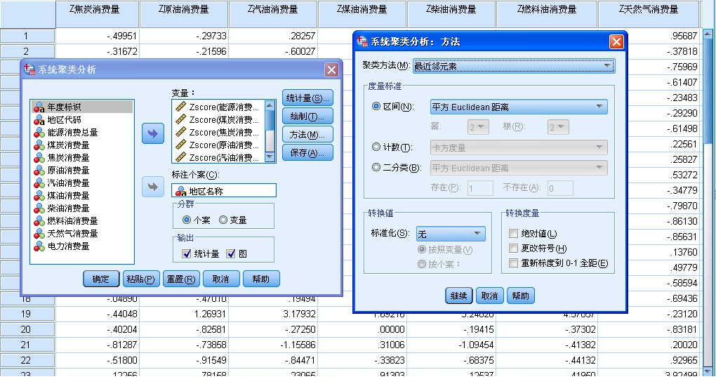Select the 二分类(B) measure radio button
Viewport: 716px width, 391px height.
(376, 167)
